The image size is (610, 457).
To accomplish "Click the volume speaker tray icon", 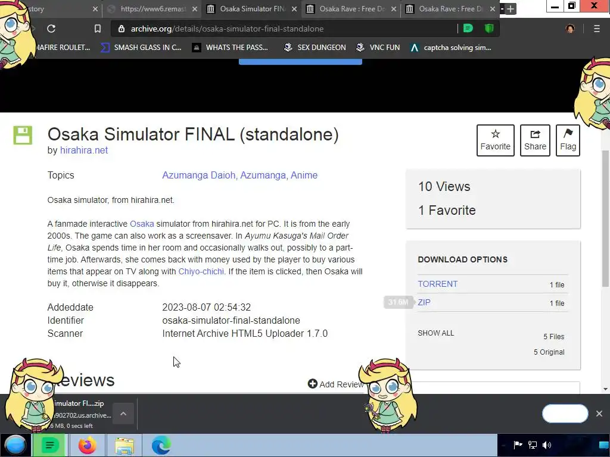I will pos(547,445).
